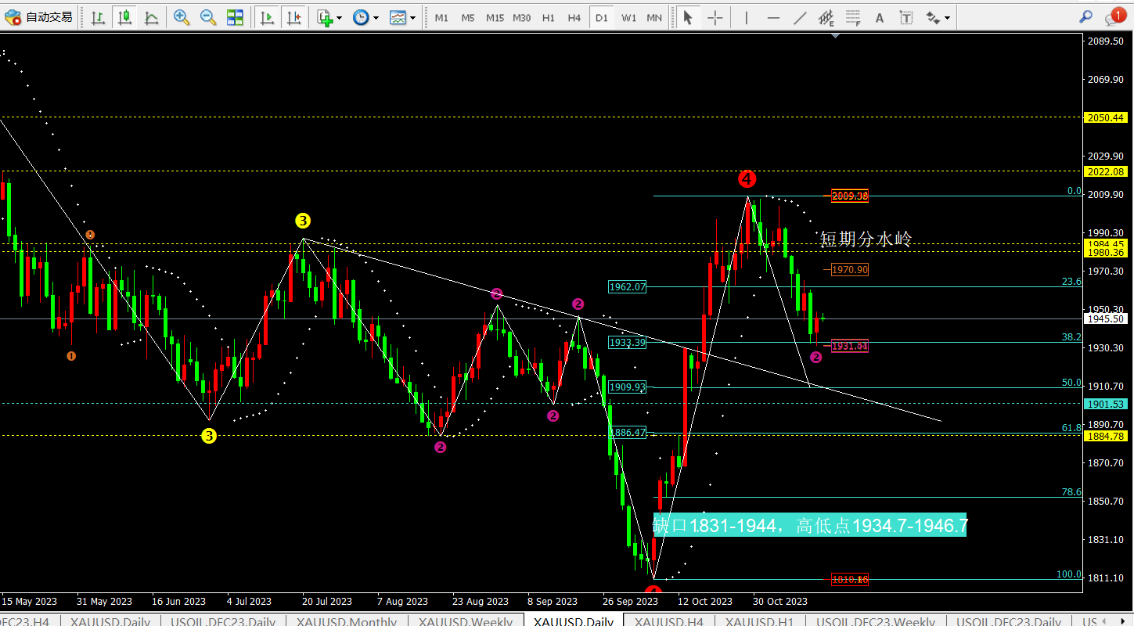Switch to the USOIL.DEC23.Weekly chart tab
Screen dimensions: 1134x626
click(x=876, y=622)
